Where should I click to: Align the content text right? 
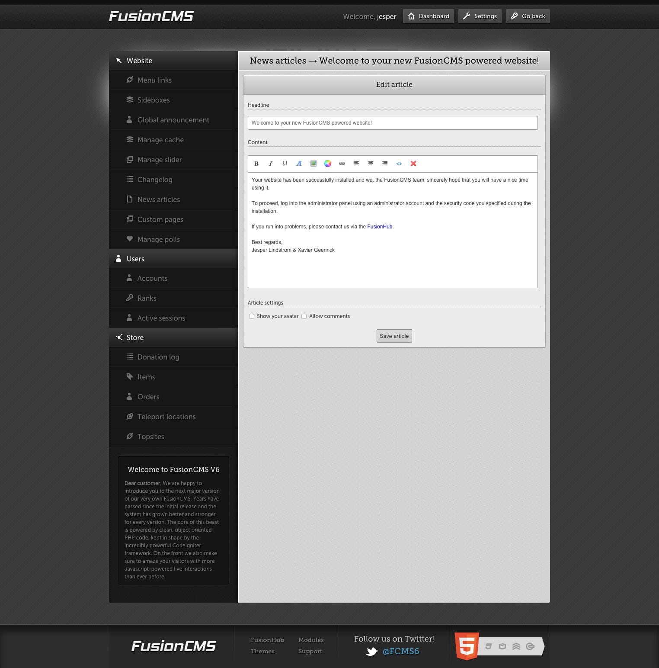tap(385, 164)
